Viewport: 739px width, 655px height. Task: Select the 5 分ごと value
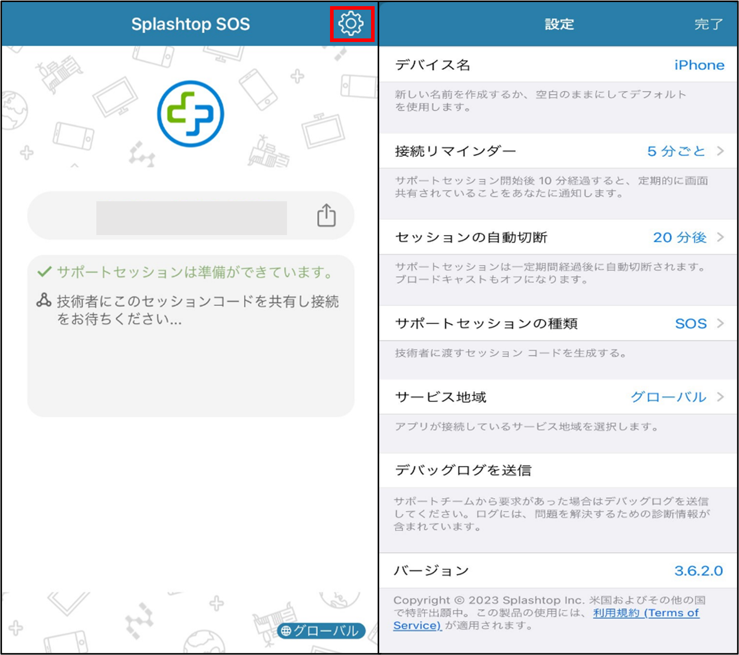[x=676, y=151]
